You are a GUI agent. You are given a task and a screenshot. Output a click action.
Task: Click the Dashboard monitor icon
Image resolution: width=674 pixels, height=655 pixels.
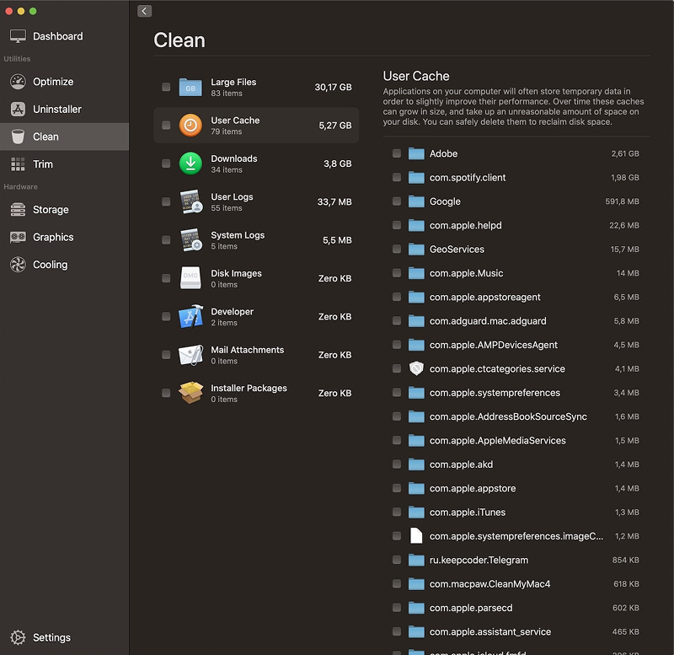pyautogui.click(x=18, y=36)
